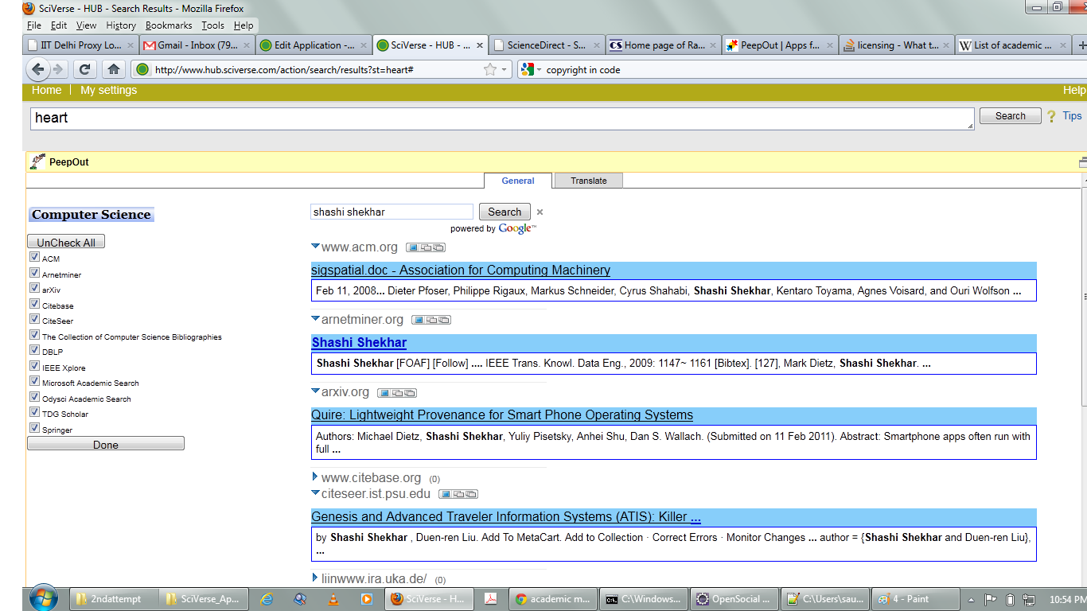
Task: Open Adobe Reader taskbar icon
Action: [491, 599]
